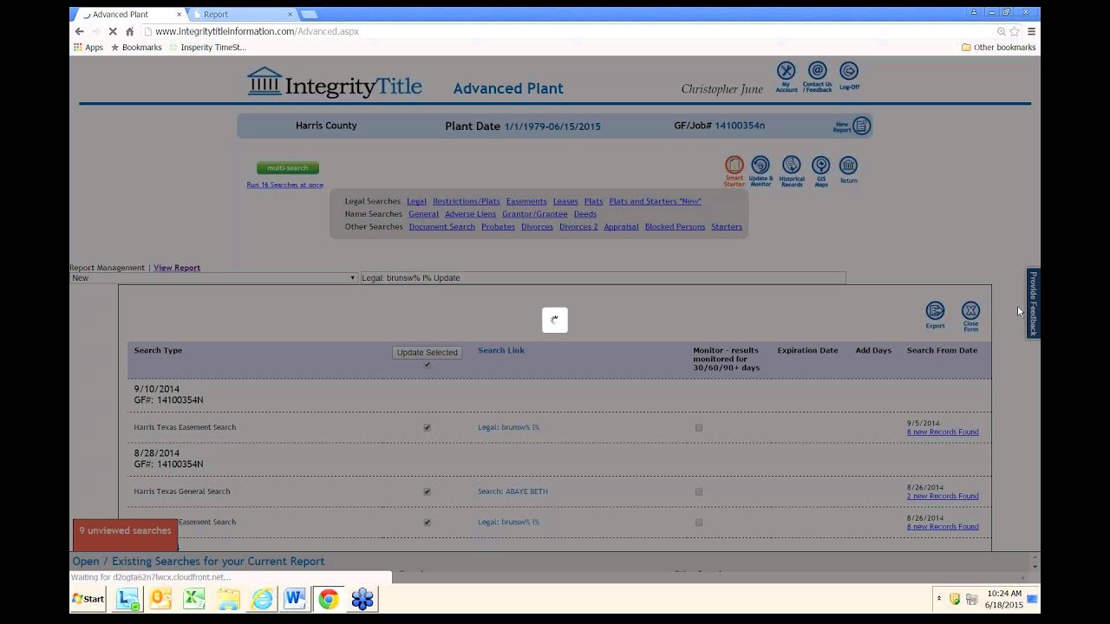Open the Start menu
Image resolution: width=1110 pixels, height=624 pixels.
point(88,599)
